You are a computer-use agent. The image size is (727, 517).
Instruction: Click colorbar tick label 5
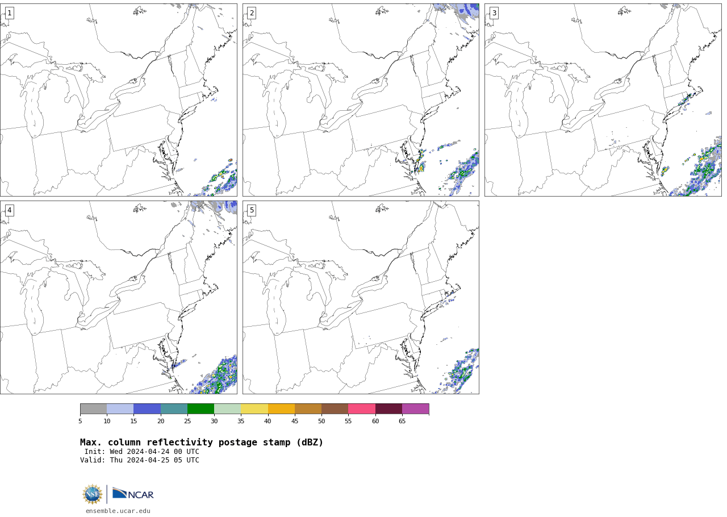pyautogui.click(x=80, y=421)
